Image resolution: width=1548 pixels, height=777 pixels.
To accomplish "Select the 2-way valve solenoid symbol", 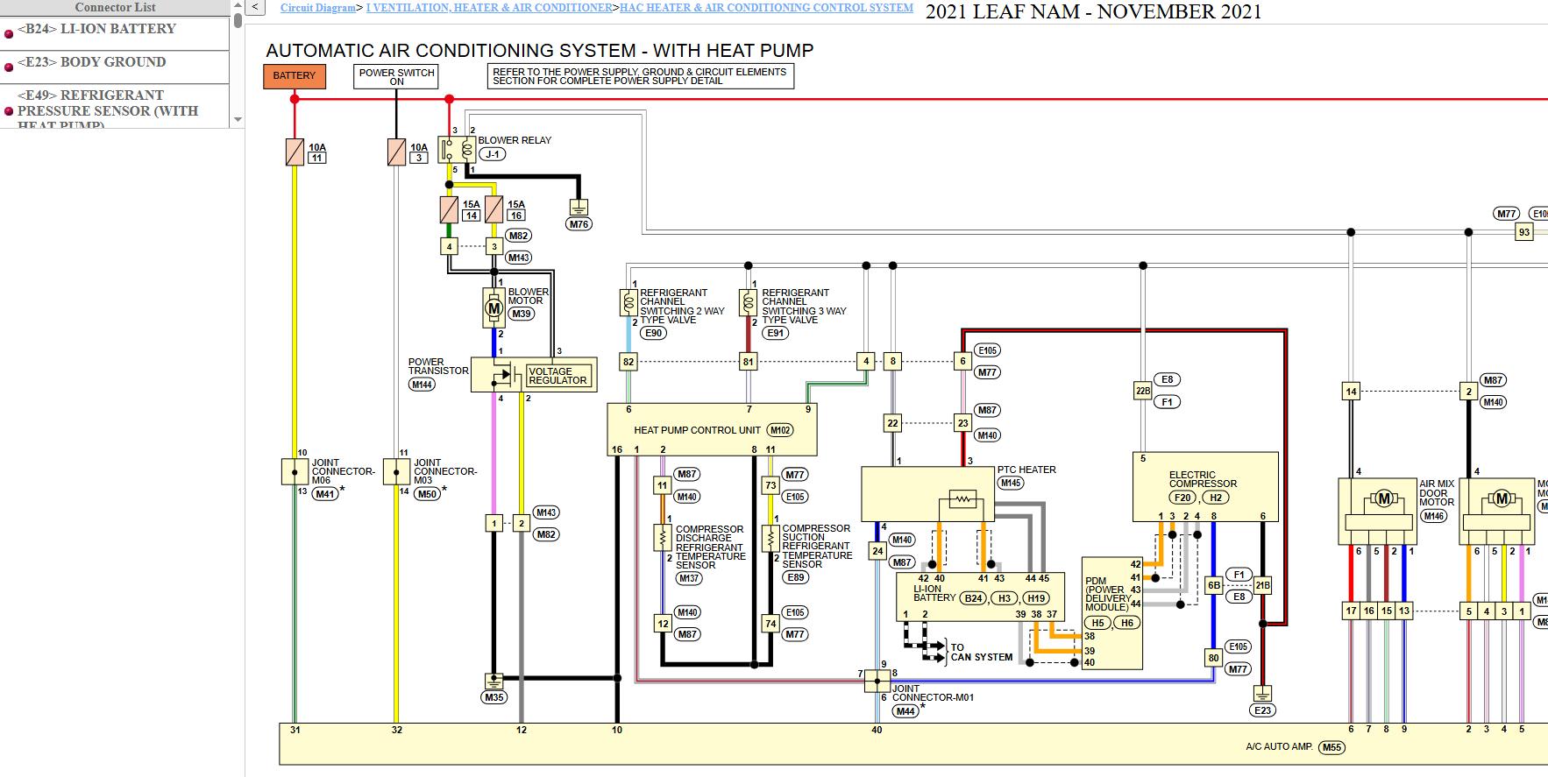I will 628,303.
